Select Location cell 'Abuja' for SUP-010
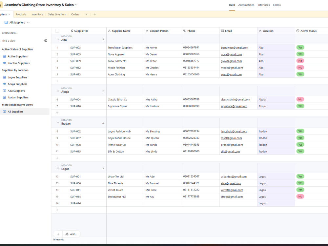Viewport: 328px width, 246px height. (276, 106)
